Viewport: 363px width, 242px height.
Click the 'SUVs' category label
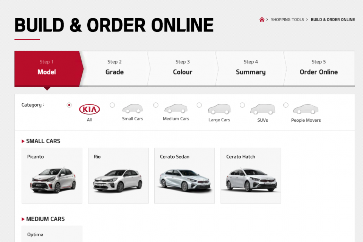click(x=262, y=120)
